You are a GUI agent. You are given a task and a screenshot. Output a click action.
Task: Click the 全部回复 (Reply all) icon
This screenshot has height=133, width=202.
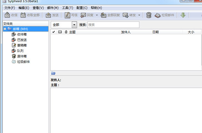103,15
